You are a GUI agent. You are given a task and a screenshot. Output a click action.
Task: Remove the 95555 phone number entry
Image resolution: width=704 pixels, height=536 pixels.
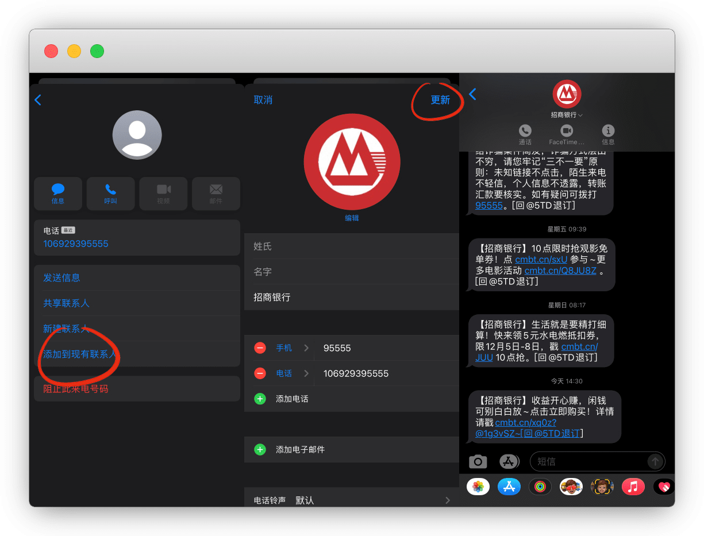260,348
